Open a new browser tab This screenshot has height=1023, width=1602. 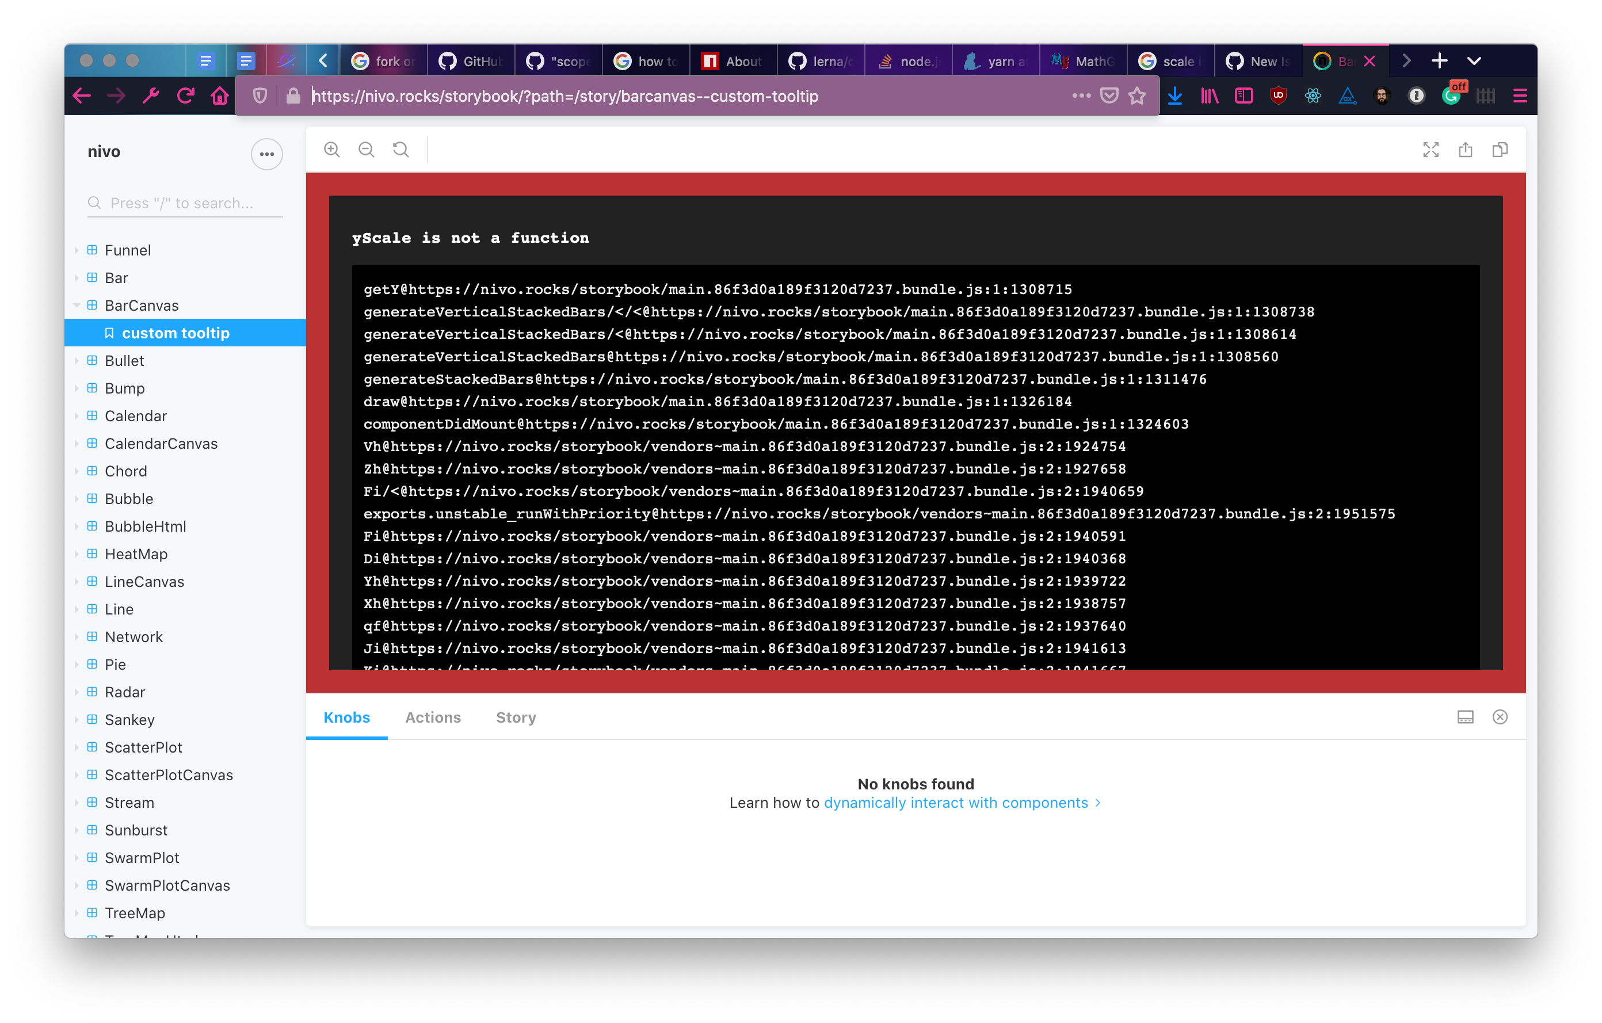pos(1440,61)
